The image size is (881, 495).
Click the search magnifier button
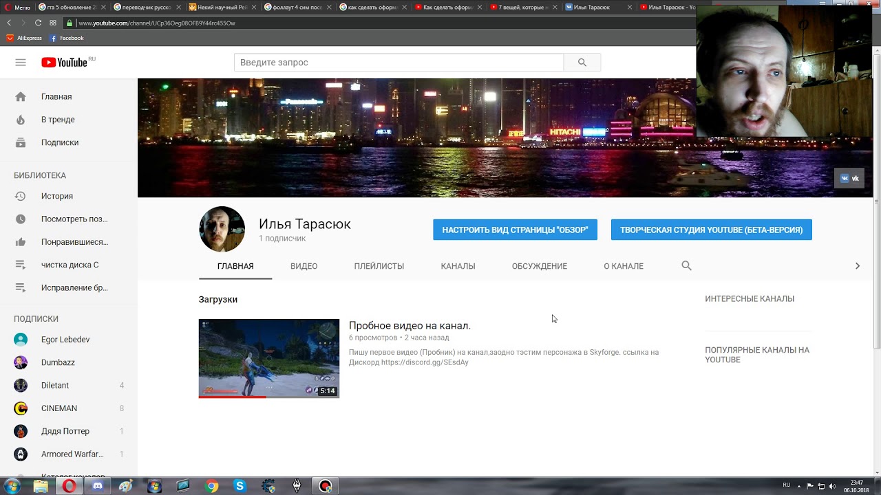click(x=582, y=63)
